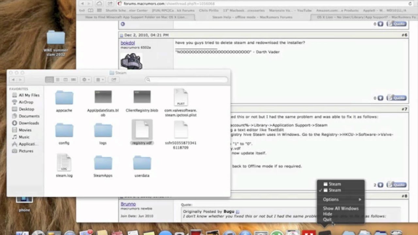418x235 pixels.
Task: Select the com.valvesoftware.steam.ipctool.plist file
Action: tap(181, 103)
